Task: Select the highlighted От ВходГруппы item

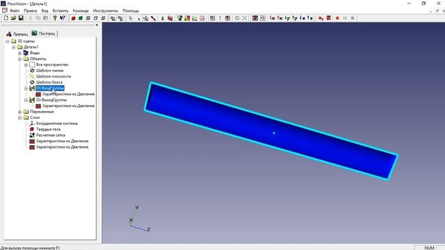Action: (x=50, y=88)
